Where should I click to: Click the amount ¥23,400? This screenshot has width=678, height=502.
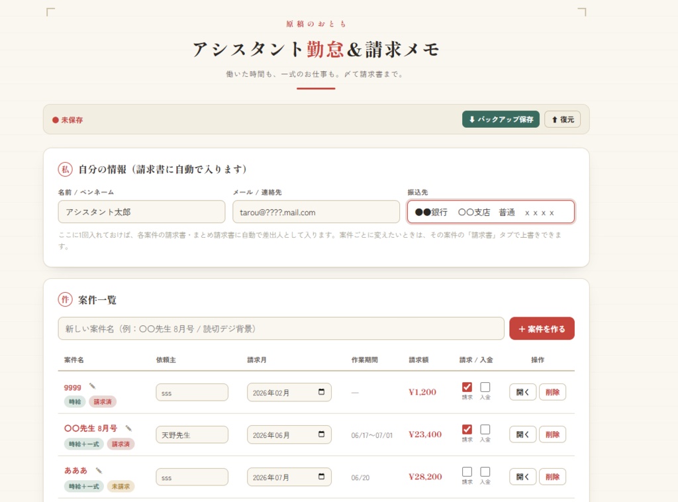click(x=425, y=434)
